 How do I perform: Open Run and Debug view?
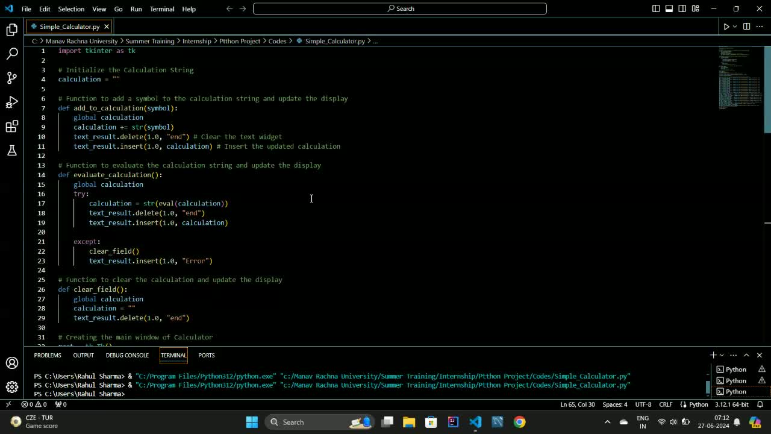pyautogui.click(x=12, y=102)
